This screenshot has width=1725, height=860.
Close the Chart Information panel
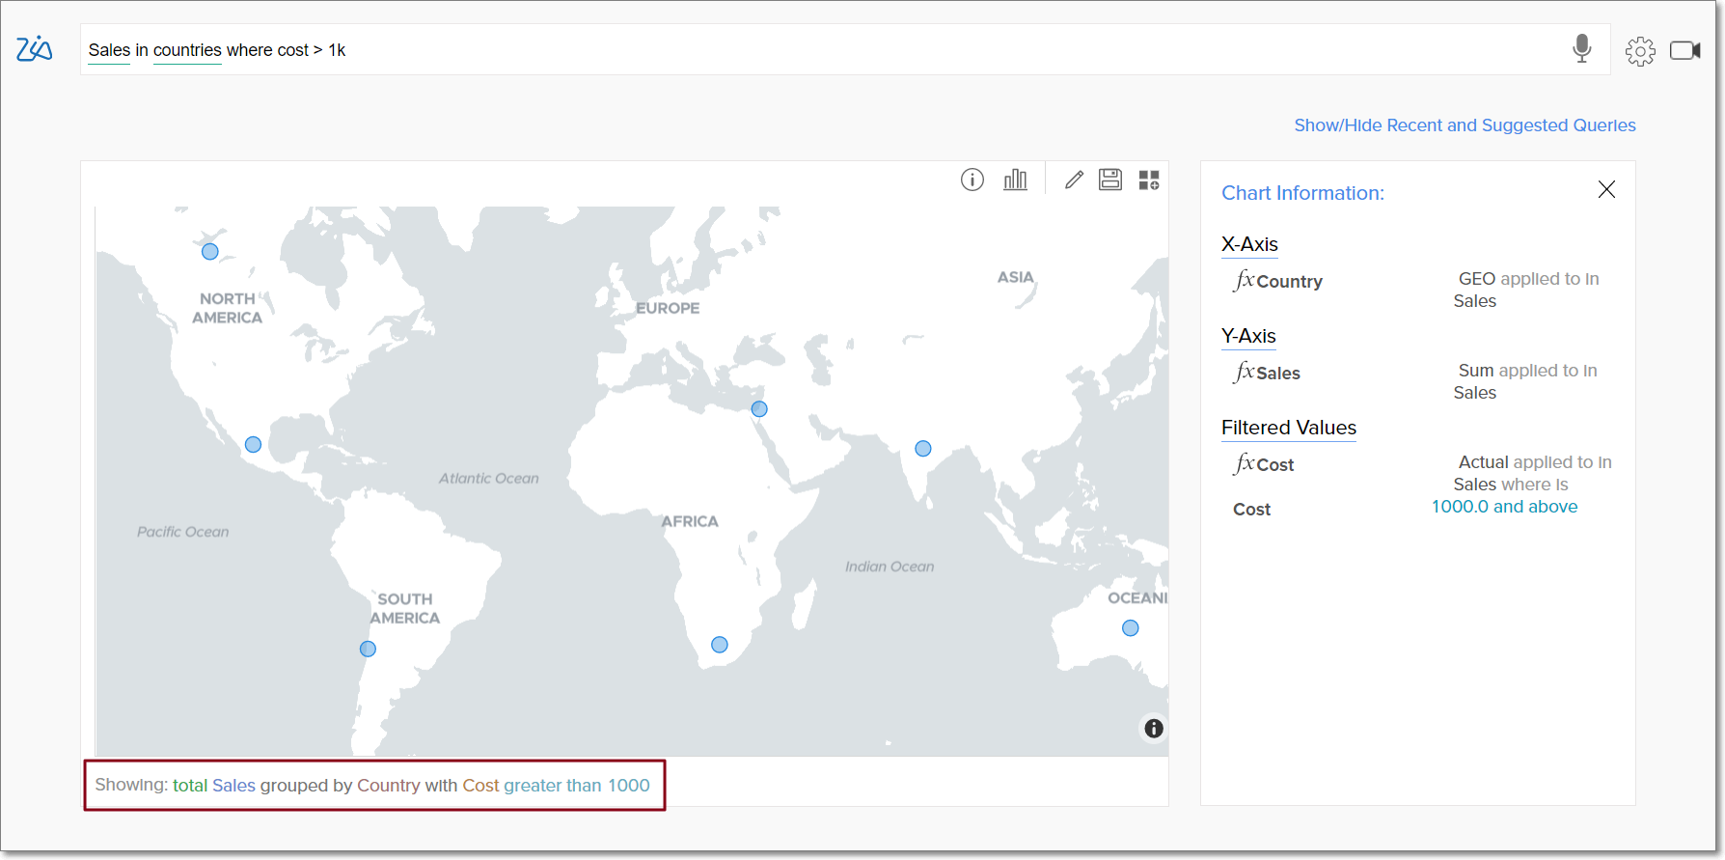pyautogui.click(x=1605, y=189)
